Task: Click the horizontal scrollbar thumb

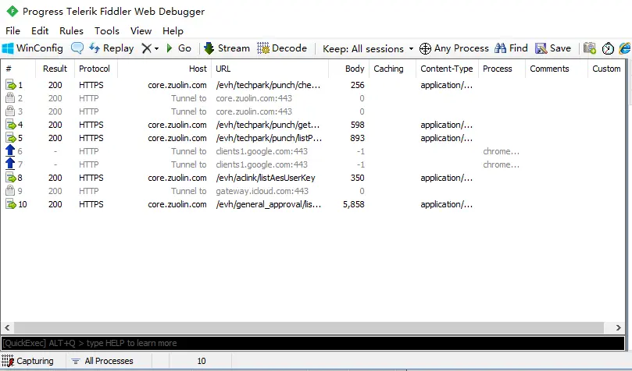Action: click(x=309, y=327)
